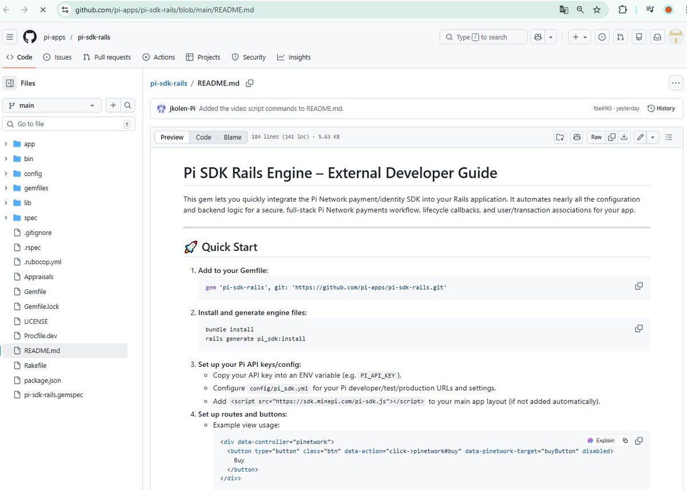Focus the Type / to search box
Screen dimensions: 687x490
pyautogui.click(x=483, y=37)
